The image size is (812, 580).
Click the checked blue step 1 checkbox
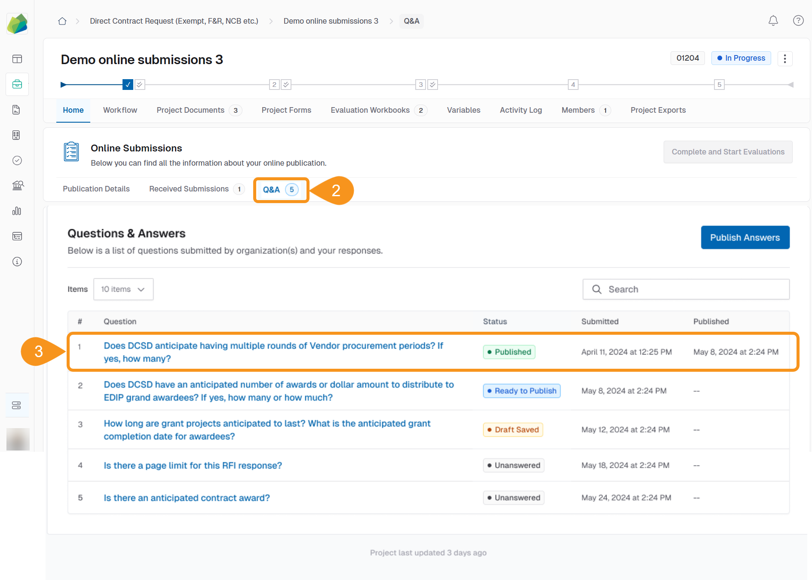(x=128, y=85)
